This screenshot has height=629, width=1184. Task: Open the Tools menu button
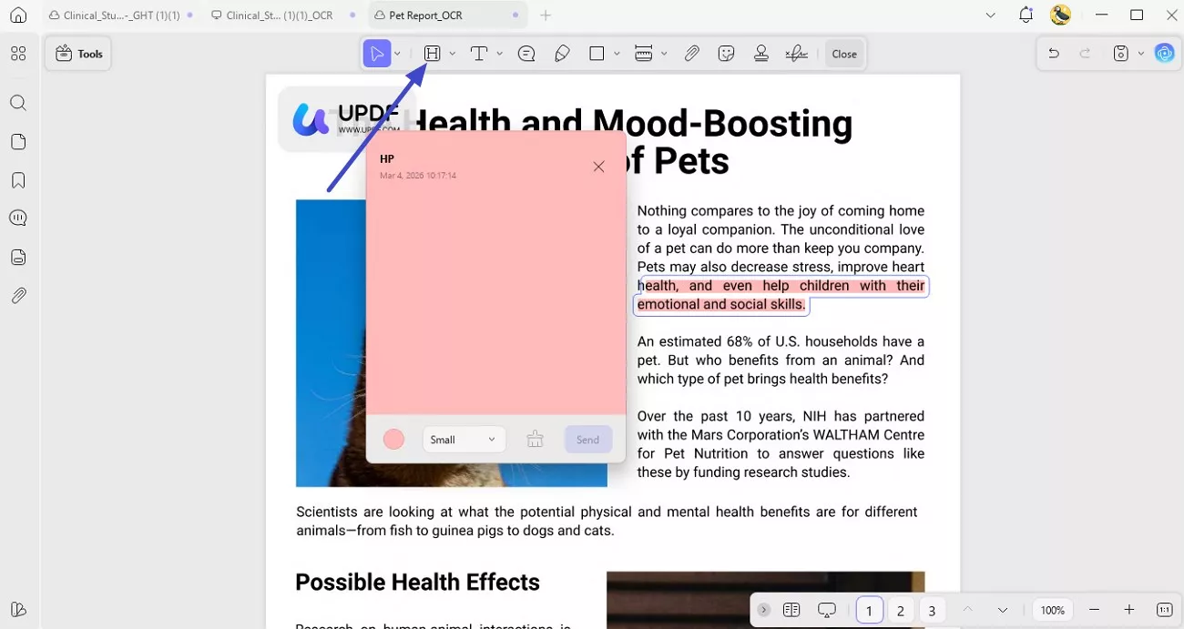point(78,54)
